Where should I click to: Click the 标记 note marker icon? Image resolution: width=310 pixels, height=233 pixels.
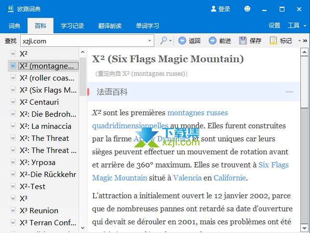click(273, 41)
